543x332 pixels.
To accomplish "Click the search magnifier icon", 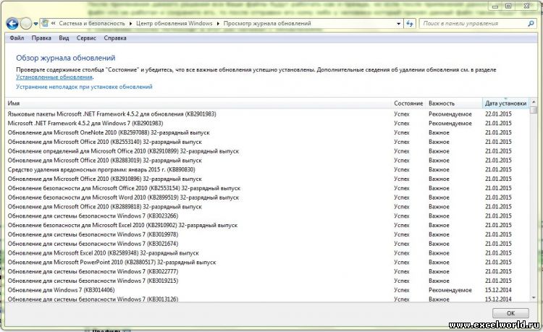I will tap(531, 24).
